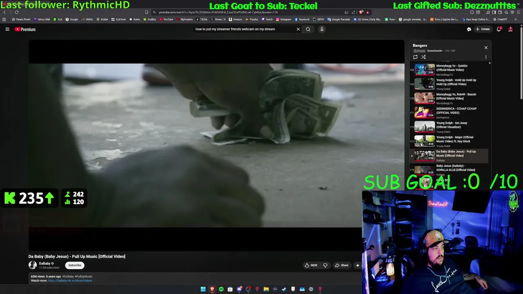Open the Google Translate bookmark
523x294 pixels.
pyautogui.click(x=339, y=19)
